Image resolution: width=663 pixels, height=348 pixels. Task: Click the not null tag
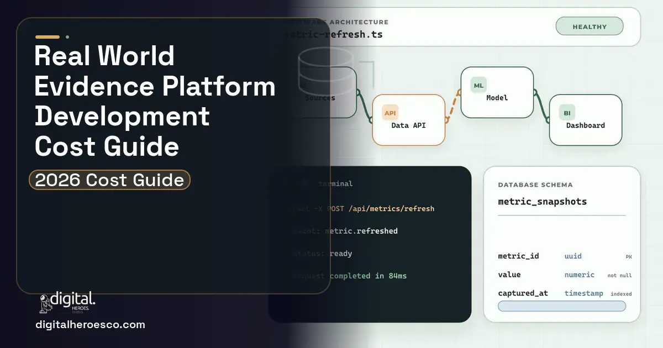[x=620, y=276]
